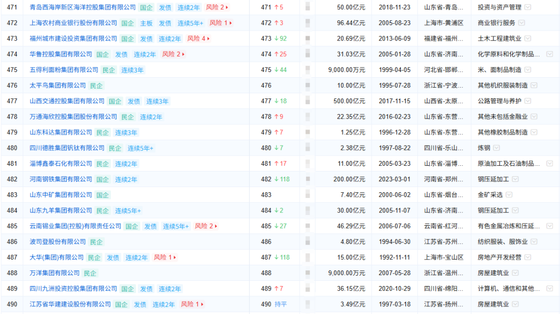Expand 风险 1 tag for 江苏省华建建设
This screenshot has height=314, width=560.
coord(192,304)
